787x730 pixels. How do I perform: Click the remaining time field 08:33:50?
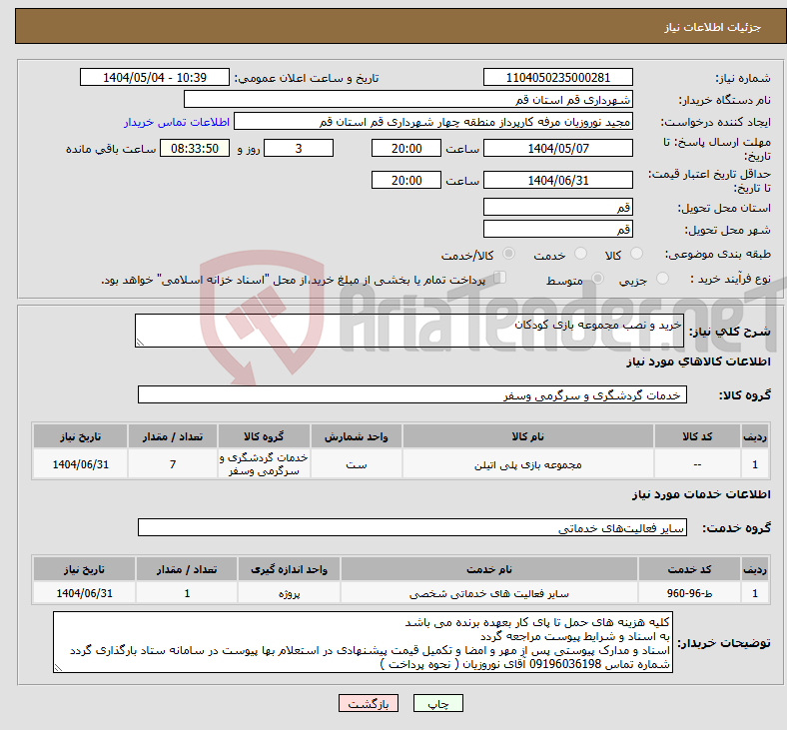click(195, 148)
